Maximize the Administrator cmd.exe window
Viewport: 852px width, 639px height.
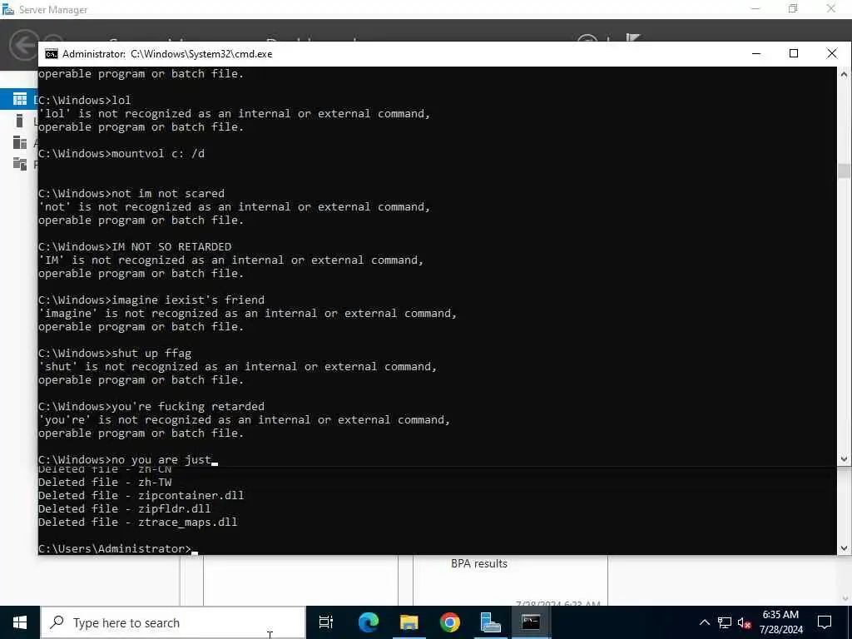click(794, 53)
